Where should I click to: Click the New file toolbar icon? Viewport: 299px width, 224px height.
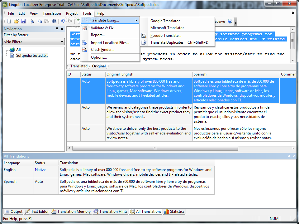pyautogui.click(x=9, y=21)
